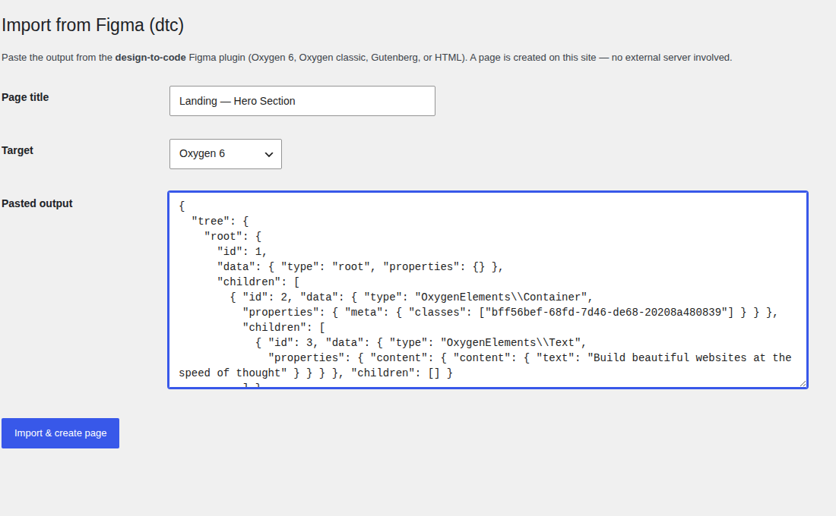This screenshot has height=516, width=836.
Task: Click the Target label
Action: (x=17, y=150)
